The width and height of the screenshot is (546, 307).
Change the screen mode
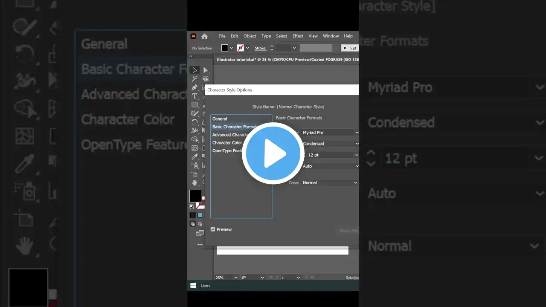pyautogui.click(x=199, y=233)
